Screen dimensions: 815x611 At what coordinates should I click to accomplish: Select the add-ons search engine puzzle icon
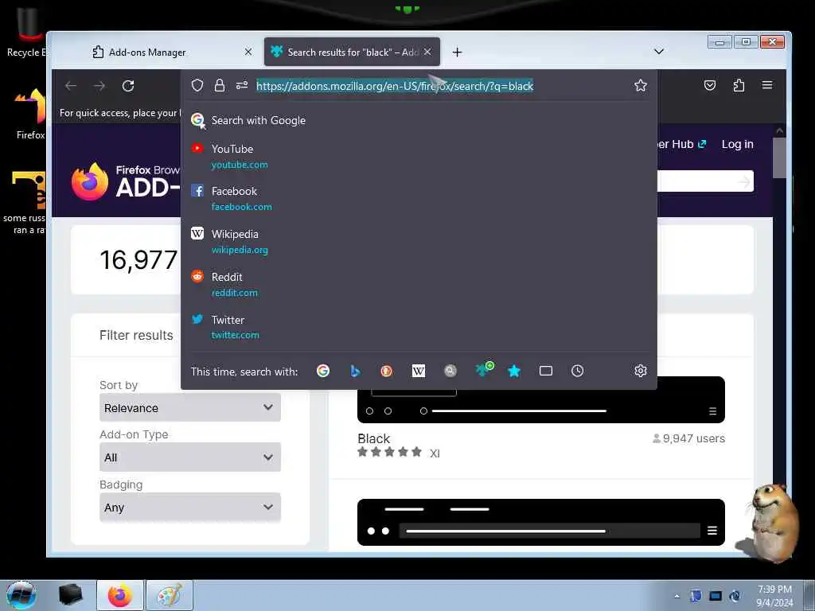pos(484,369)
